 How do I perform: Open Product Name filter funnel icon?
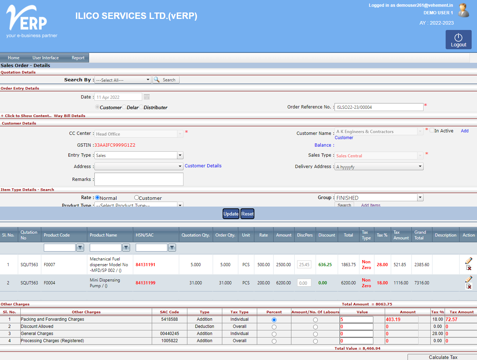coord(126,248)
